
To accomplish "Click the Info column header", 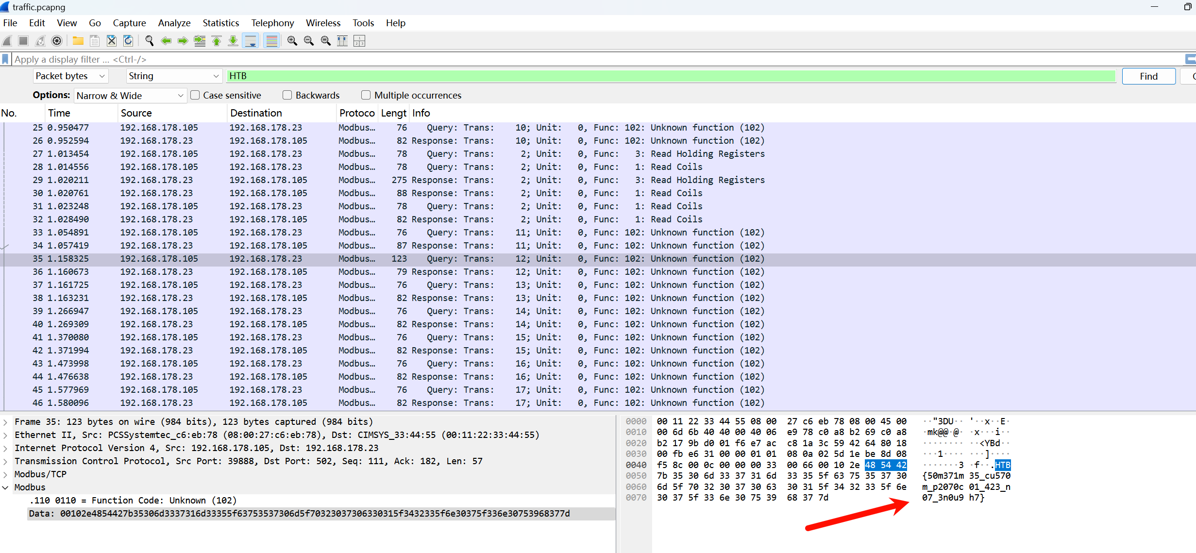I will coord(421,113).
